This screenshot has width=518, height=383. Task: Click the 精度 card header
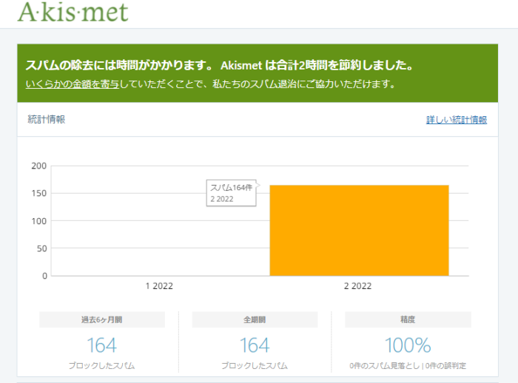coord(408,319)
